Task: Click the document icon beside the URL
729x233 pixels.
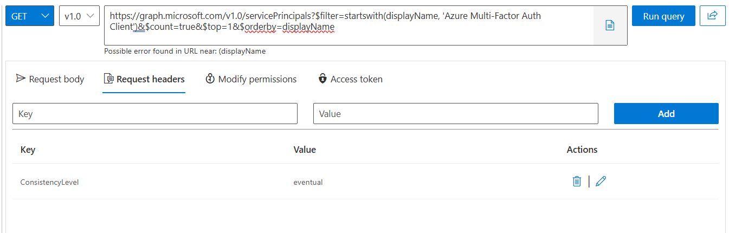Action: click(x=610, y=25)
